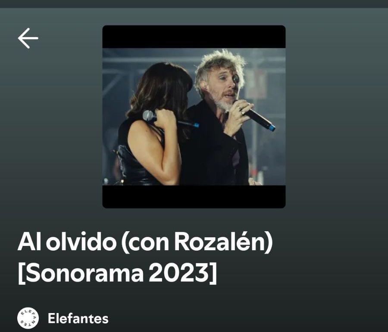Tap the Elefantes artist name
The width and height of the screenshot is (388, 332).
(x=78, y=318)
